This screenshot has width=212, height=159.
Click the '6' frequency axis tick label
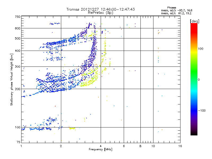click(x=124, y=146)
